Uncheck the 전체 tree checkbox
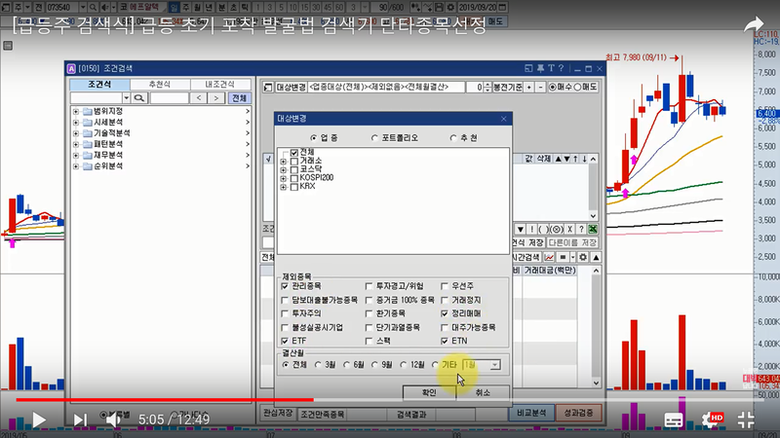780x438 pixels. (x=294, y=153)
